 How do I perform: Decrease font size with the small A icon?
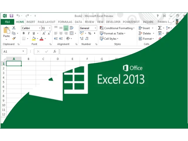(49, 33)
